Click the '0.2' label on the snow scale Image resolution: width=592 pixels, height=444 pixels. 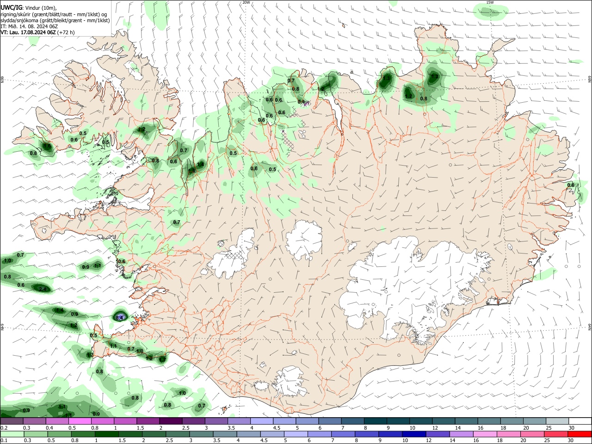4,428
